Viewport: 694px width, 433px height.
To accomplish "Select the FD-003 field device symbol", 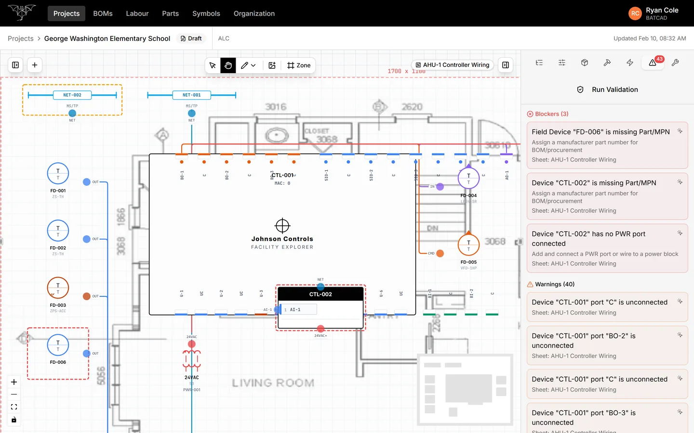I will [58, 288].
